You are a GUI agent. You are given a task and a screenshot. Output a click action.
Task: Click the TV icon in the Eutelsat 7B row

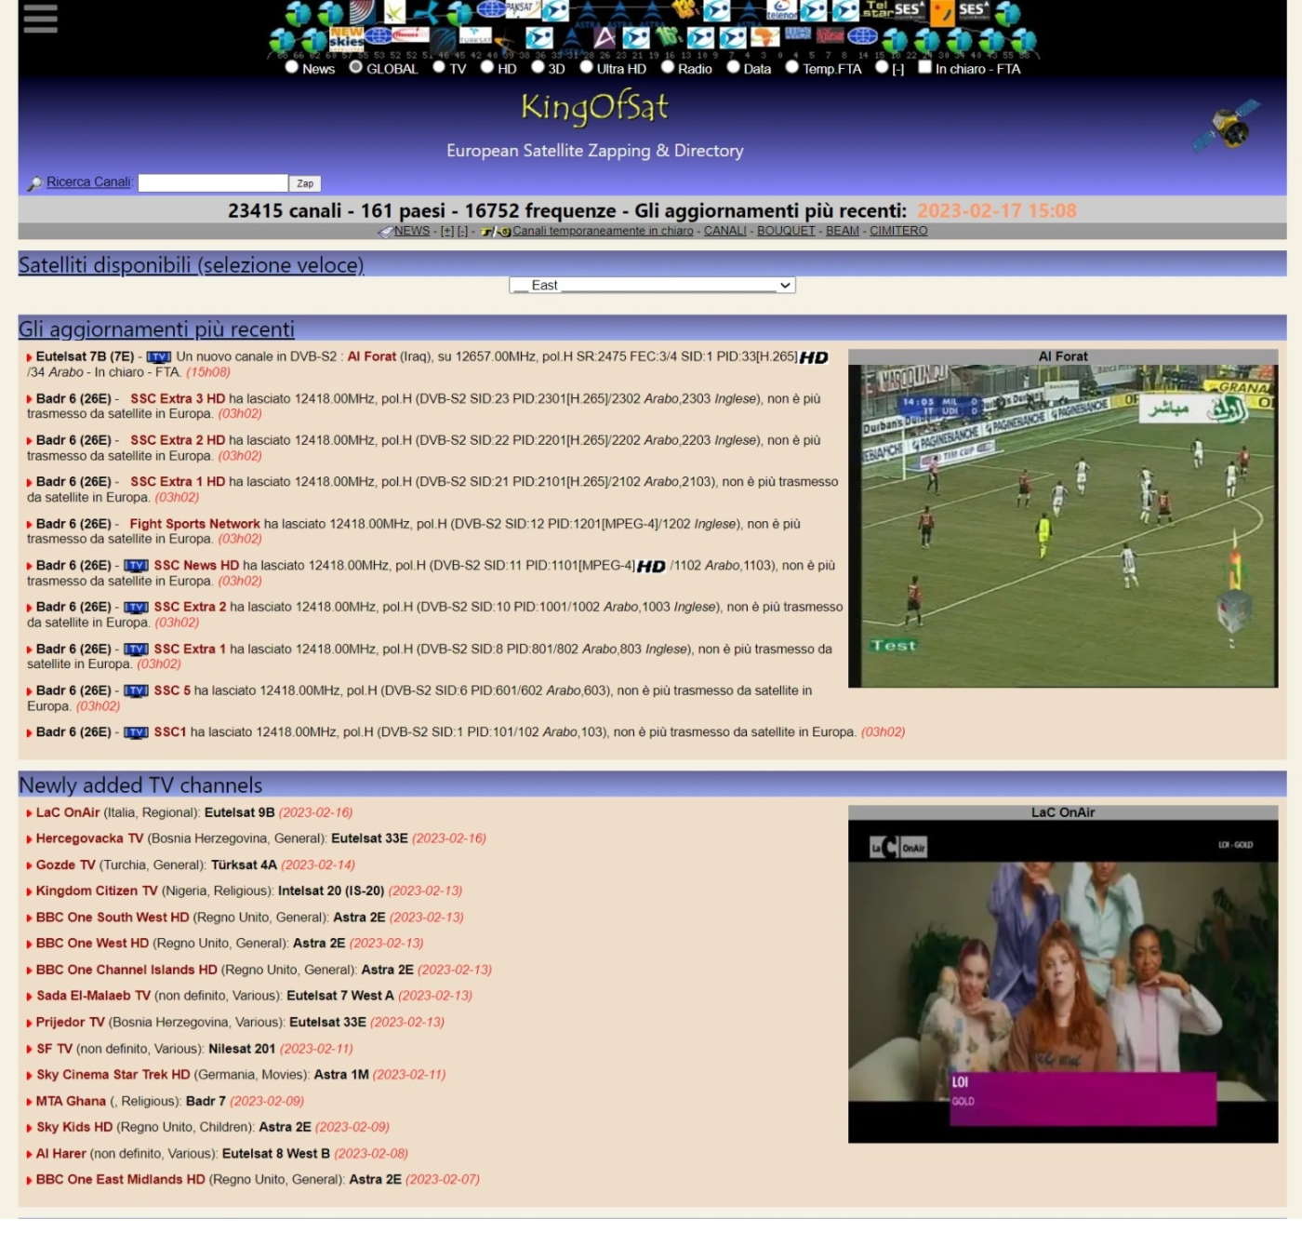(x=159, y=357)
